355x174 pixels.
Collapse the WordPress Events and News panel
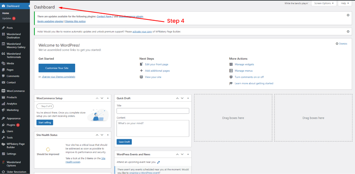[188, 154]
